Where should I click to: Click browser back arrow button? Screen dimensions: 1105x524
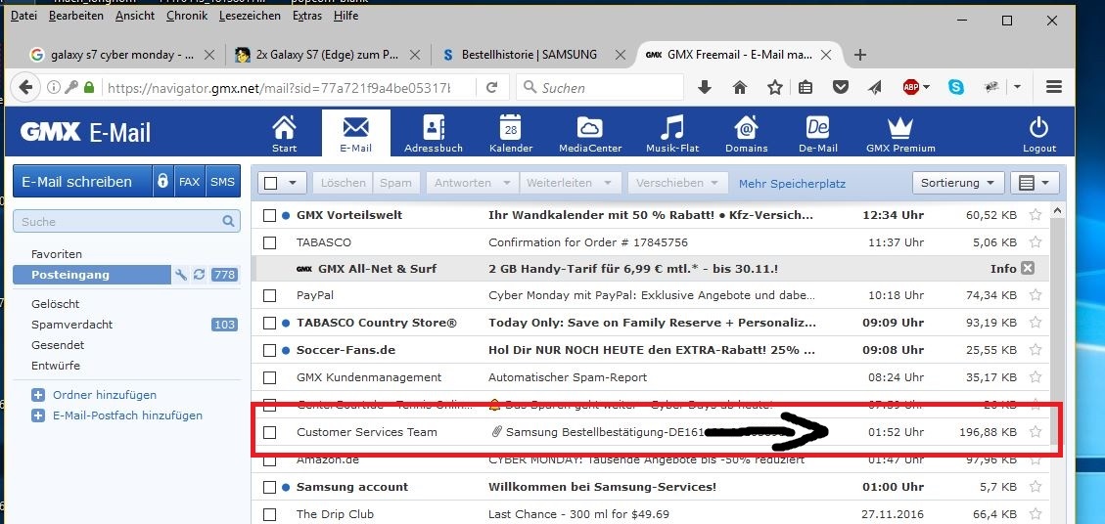tap(25, 87)
